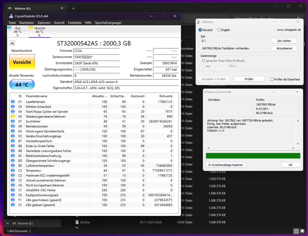Viewport: 308px width, 236px height.
Task: Click the Ziel wählen button
Action: (x=284, y=41)
